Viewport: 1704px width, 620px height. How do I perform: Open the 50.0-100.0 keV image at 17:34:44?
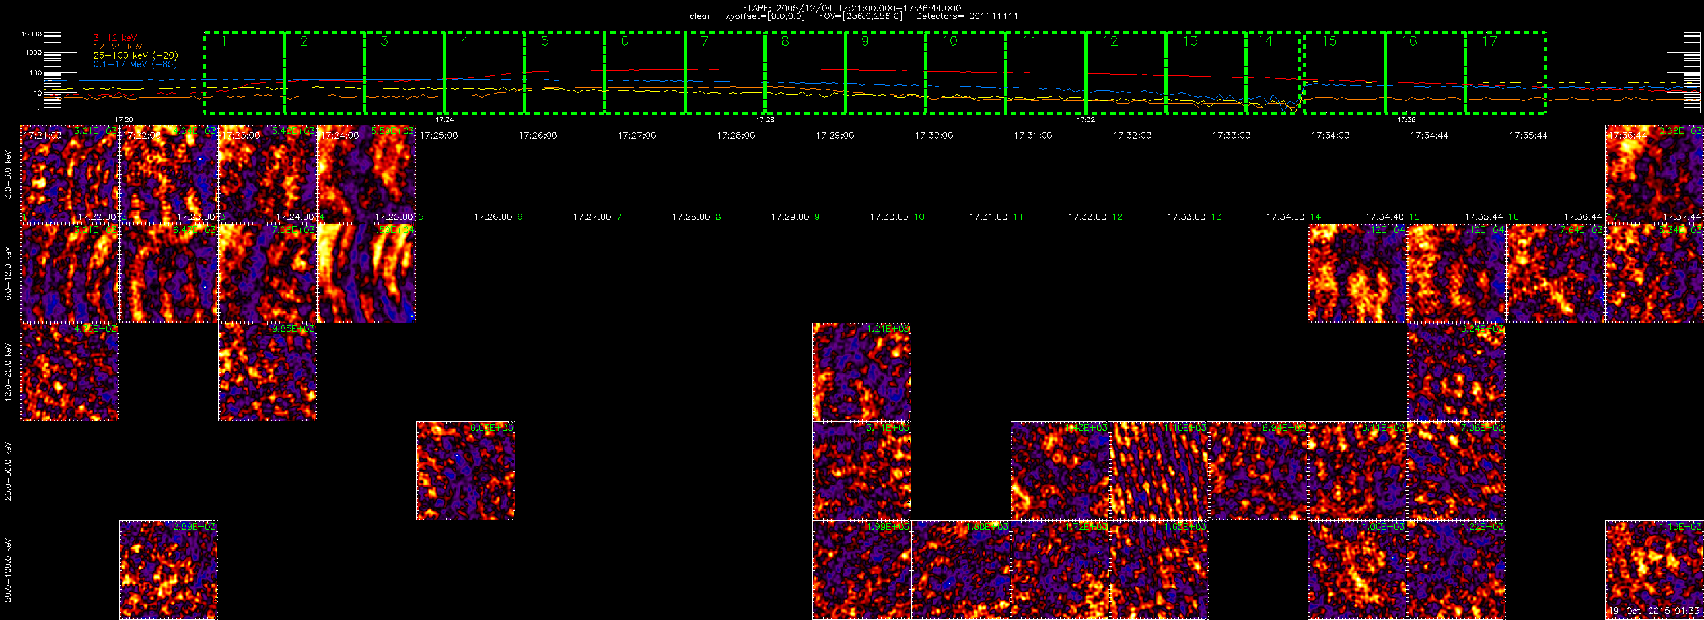coord(1456,570)
